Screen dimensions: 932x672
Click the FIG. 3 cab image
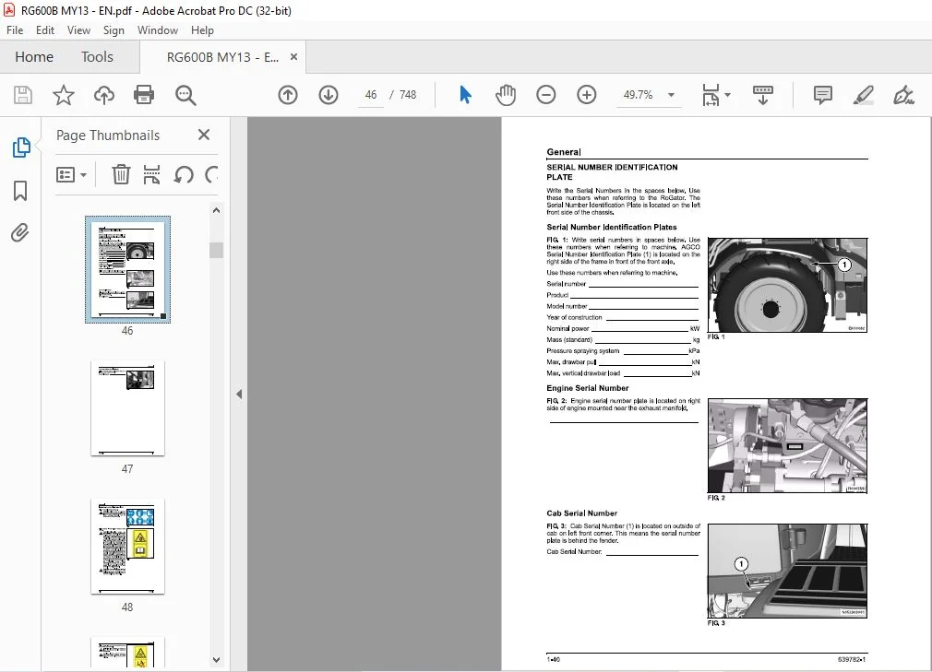787,572
